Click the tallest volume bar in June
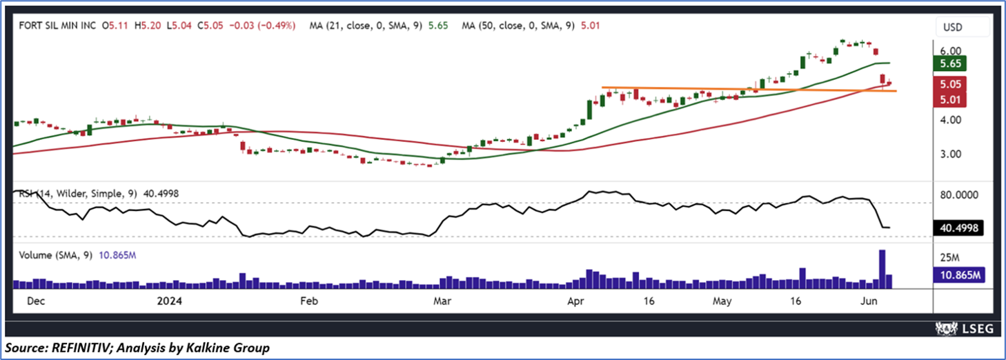The image size is (1006, 360). click(x=882, y=268)
